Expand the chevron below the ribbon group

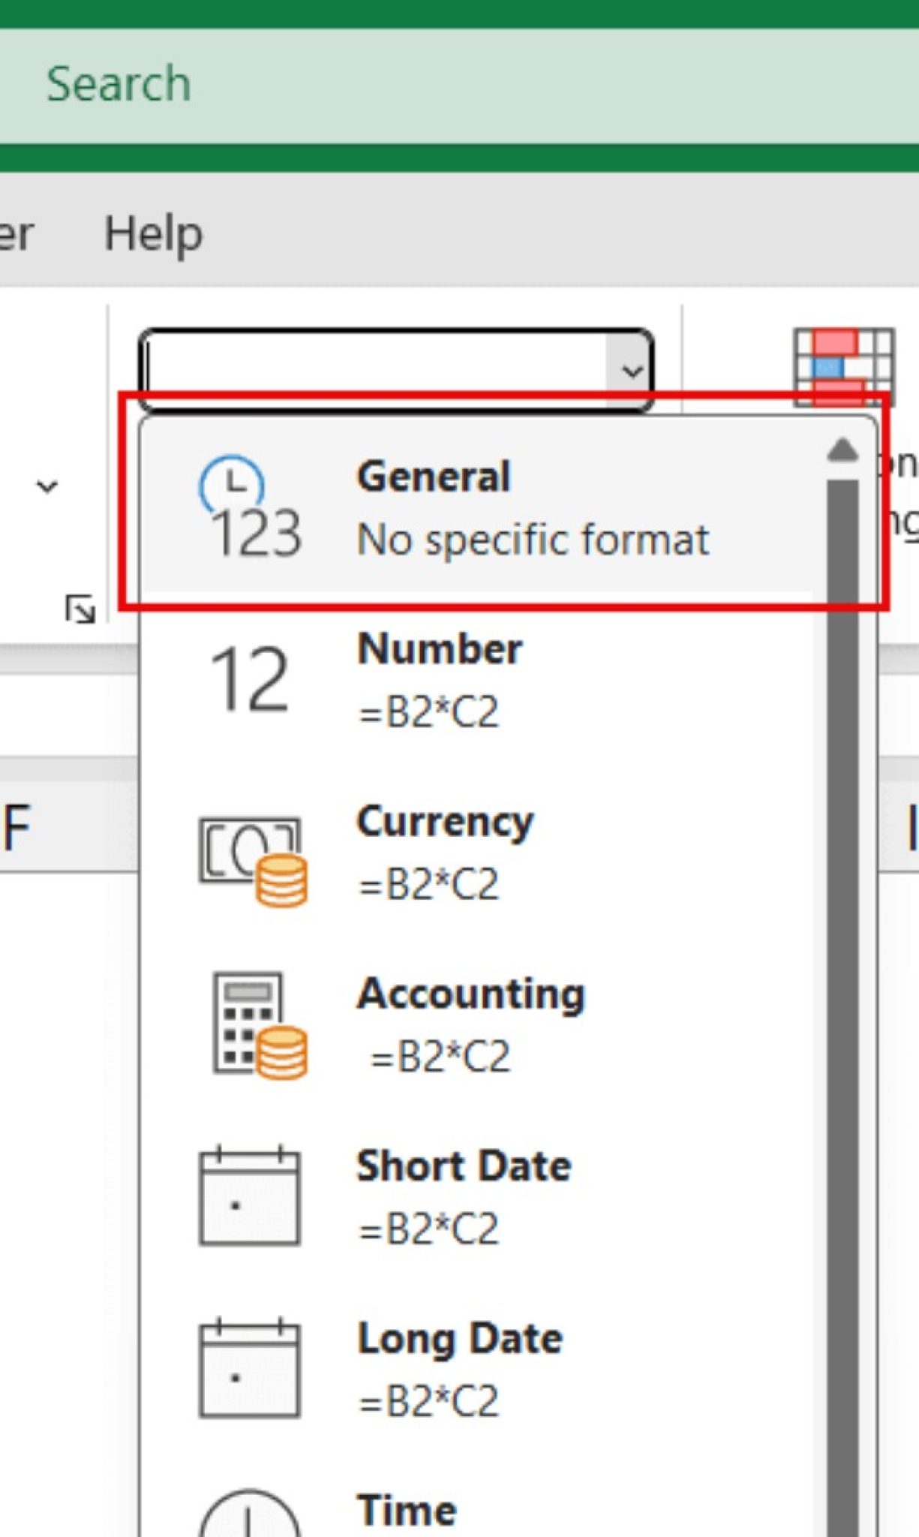click(x=47, y=486)
